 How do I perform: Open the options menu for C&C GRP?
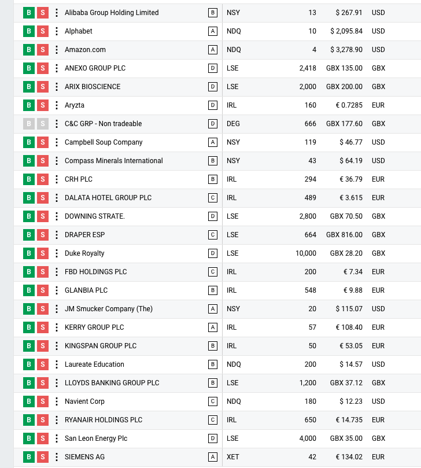(x=57, y=124)
